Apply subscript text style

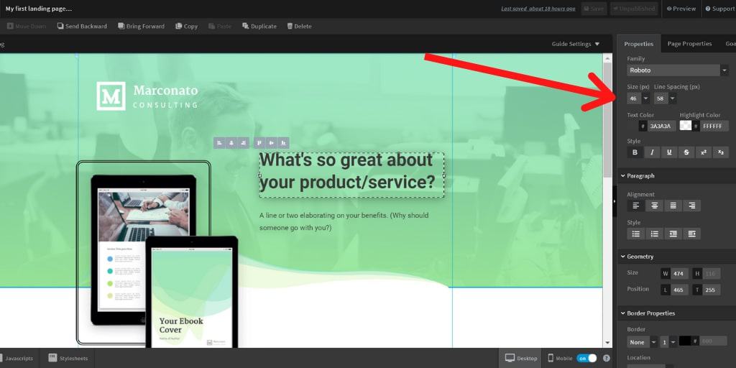click(720, 152)
